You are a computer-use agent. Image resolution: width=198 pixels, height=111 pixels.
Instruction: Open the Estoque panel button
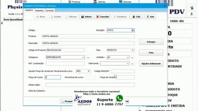(x=151, y=42)
